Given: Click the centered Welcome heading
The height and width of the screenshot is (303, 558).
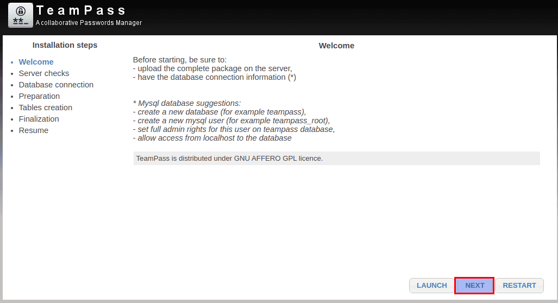Looking at the screenshot, I should 336,46.
